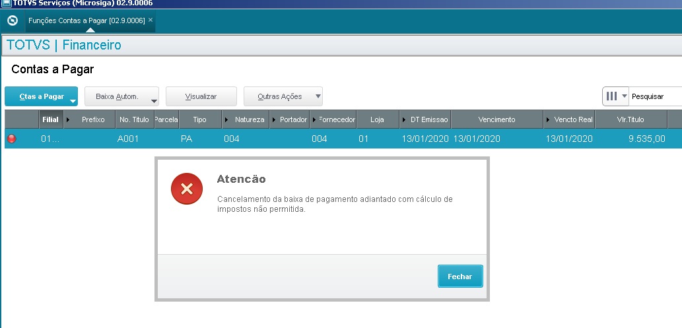
Task: Click the Contas a Pagar page title
Action: 53,69
